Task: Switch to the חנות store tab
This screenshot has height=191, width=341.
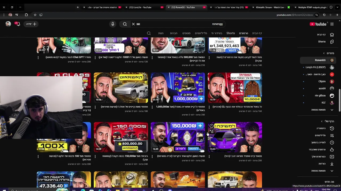Action: pyautogui.click(x=161, y=33)
